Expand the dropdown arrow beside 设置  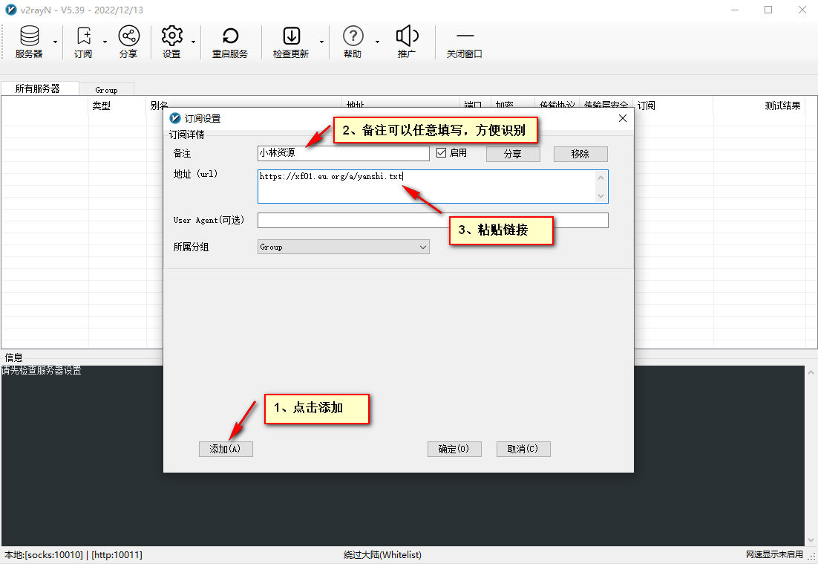(x=194, y=42)
